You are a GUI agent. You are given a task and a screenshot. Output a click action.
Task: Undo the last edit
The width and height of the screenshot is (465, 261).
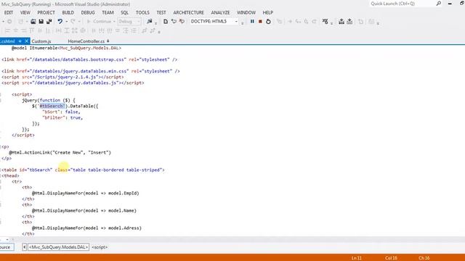60,21
